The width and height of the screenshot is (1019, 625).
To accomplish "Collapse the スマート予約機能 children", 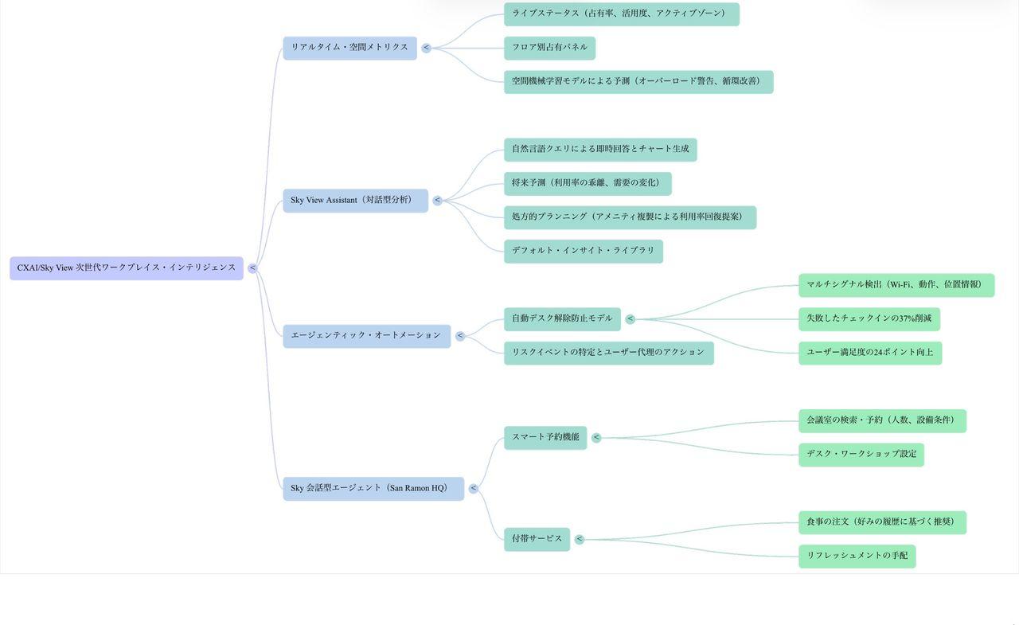I will tap(596, 438).
